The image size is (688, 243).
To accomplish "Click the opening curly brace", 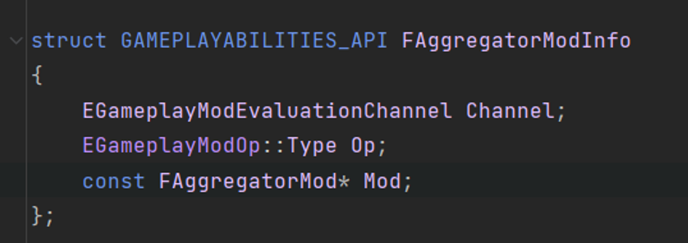I will (x=37, y=75).
